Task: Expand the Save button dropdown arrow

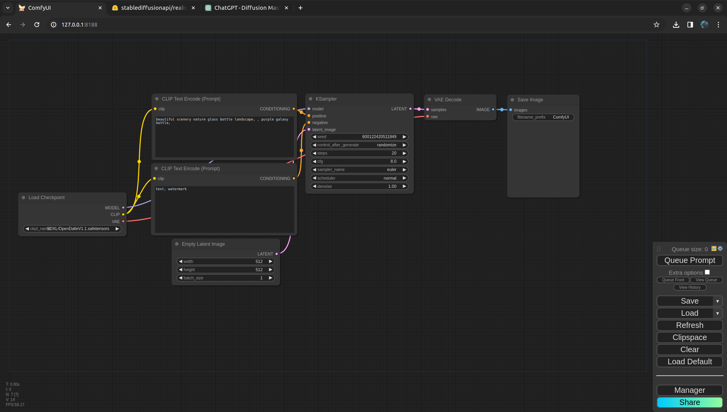Action: pos(717,301)
